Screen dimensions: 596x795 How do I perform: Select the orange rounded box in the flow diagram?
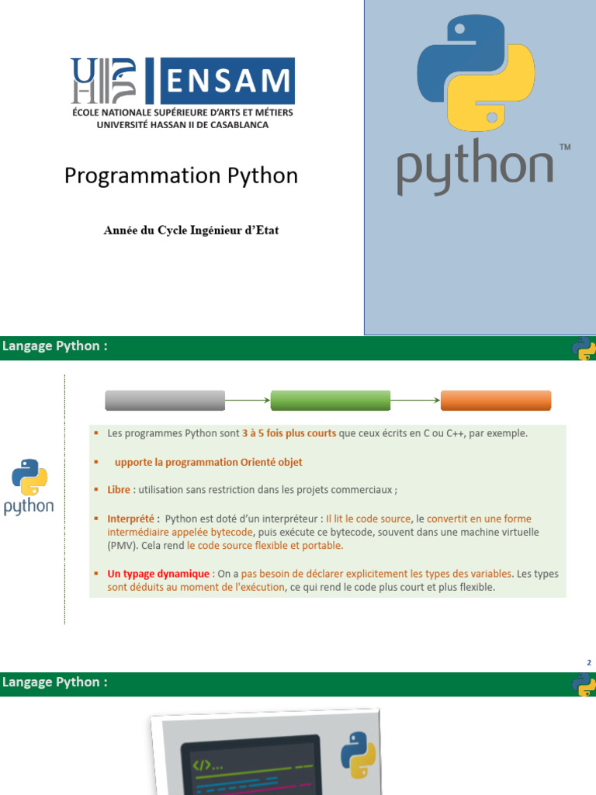(496, 401)
